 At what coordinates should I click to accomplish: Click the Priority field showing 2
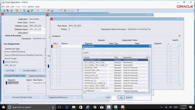[x=76, y=29]
